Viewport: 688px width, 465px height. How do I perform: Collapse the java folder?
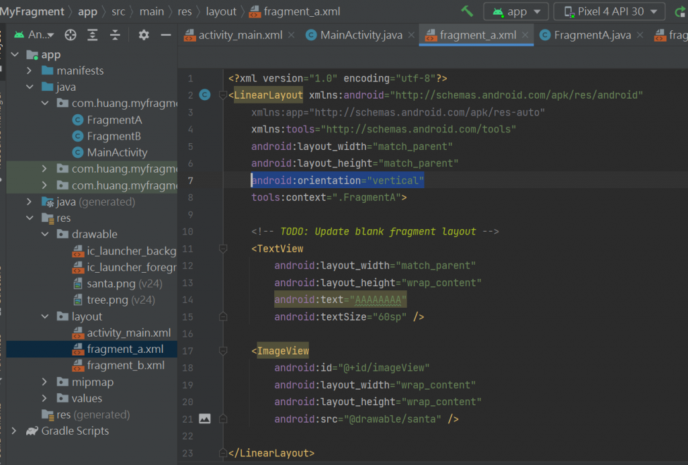pos(30,87)
